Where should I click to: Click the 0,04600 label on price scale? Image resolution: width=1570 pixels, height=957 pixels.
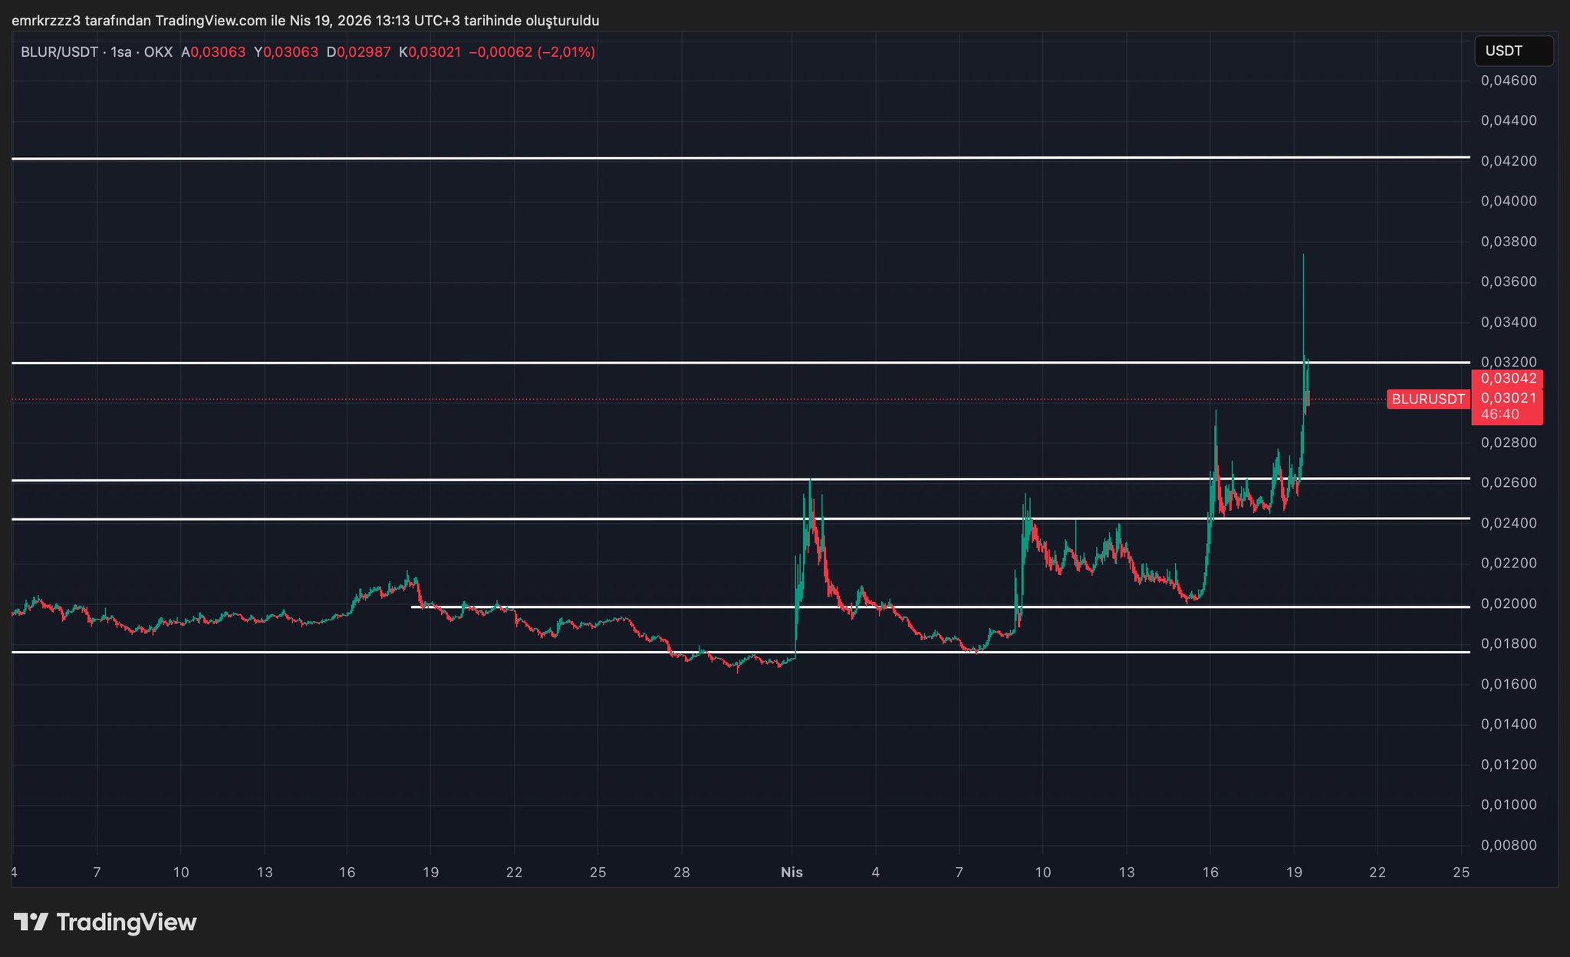pos(1508,81)
